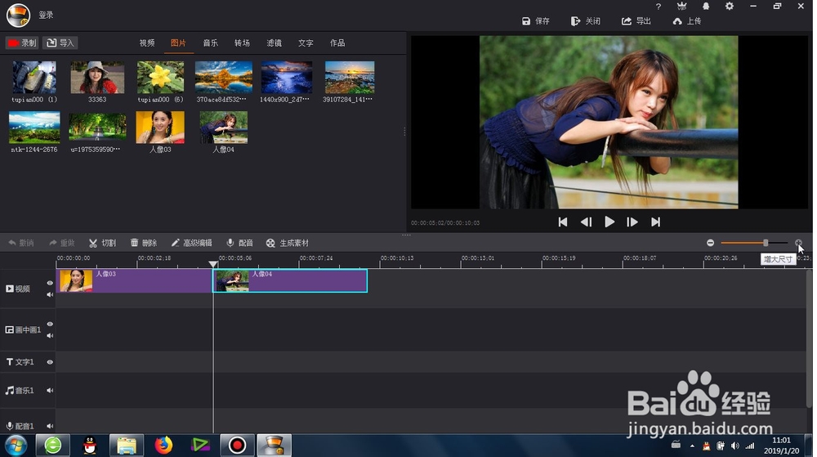This screenshot has width=817, height=457.
Task: Click the timeline zoom slider handle
Action: coord(766,243)
